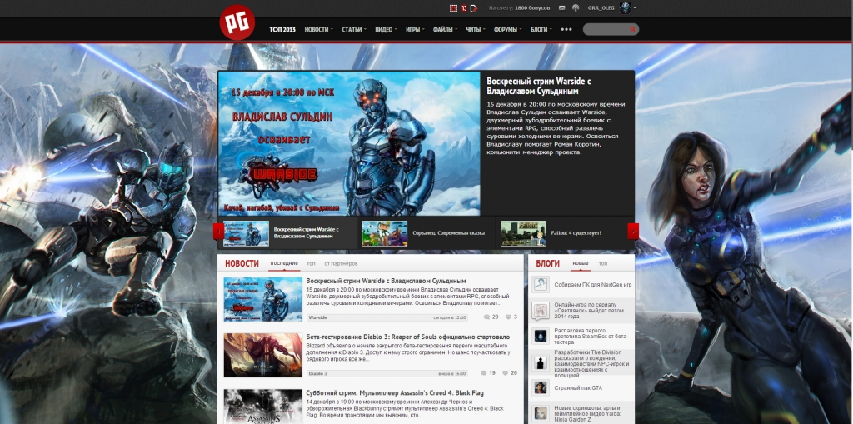The image size is (853, 424).
Task: Expand the ФОРУМЫ navigation dropdown
Action: pyautogui.click(x=521, y=30)
